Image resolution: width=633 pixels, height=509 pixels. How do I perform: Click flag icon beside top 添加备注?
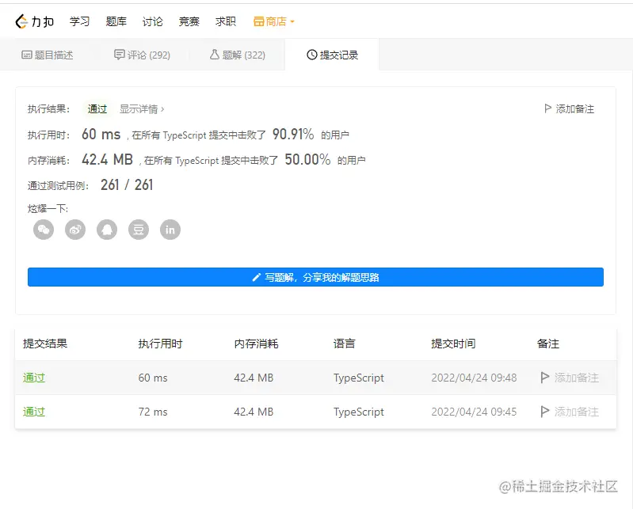(x=547, y=108)
